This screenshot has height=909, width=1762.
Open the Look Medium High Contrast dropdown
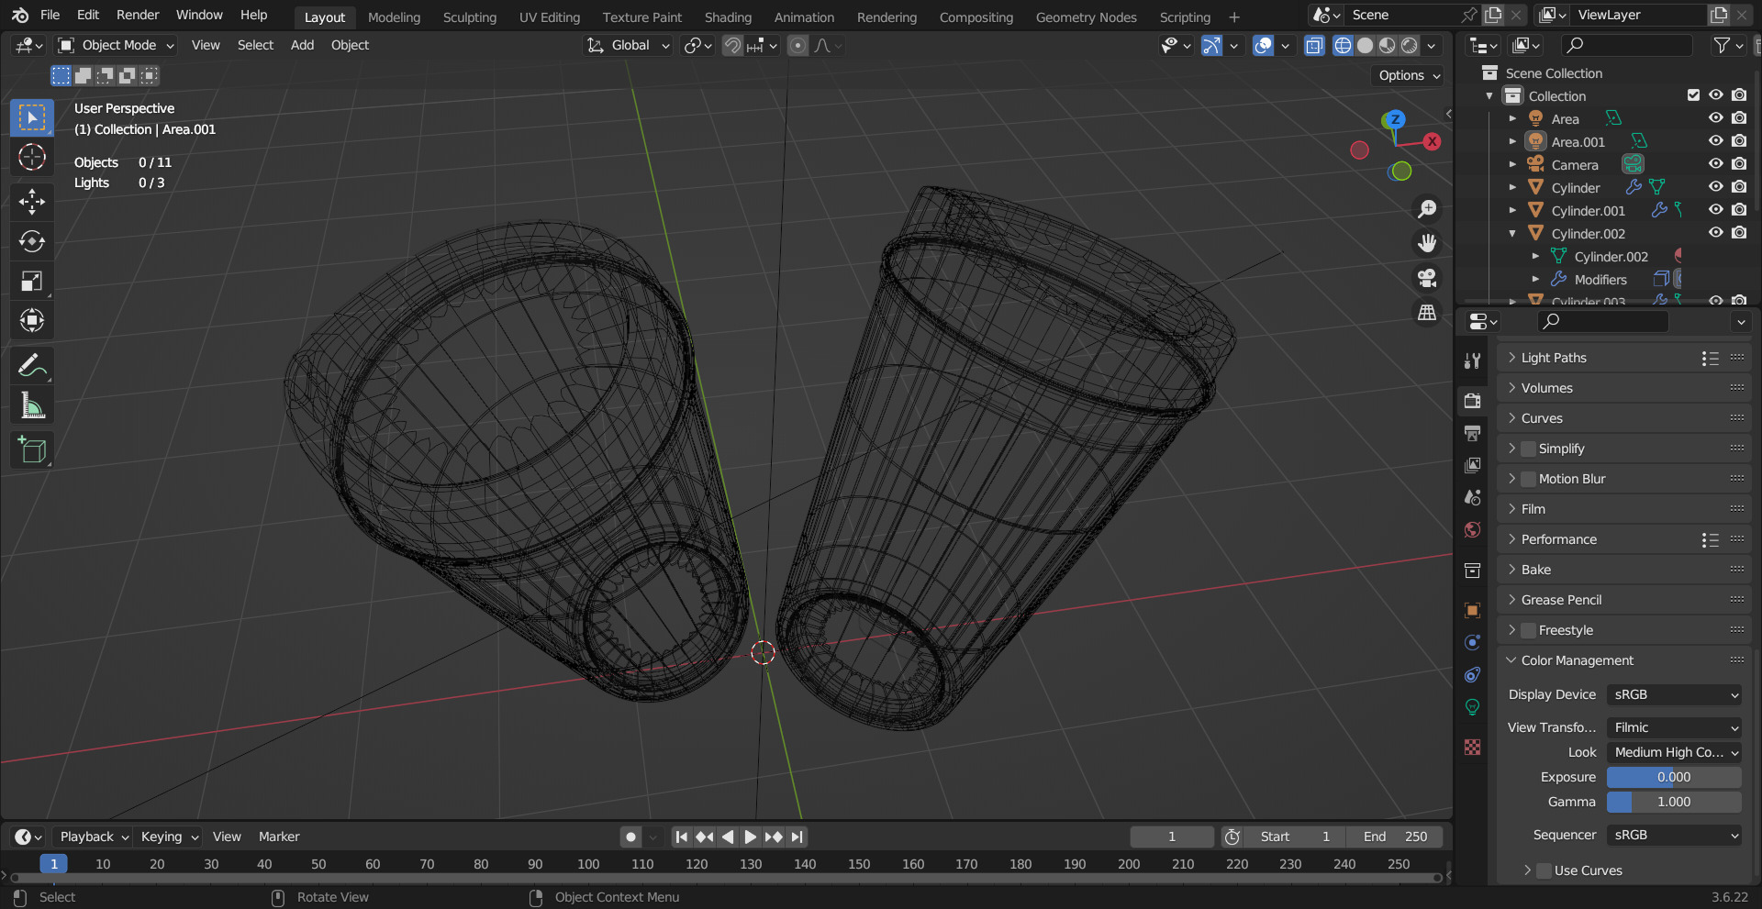tap(1674, 752)
